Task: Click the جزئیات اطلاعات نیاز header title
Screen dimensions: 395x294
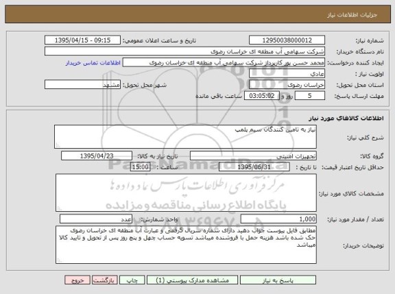Action: pyautogui.click(x=352, y=15)
